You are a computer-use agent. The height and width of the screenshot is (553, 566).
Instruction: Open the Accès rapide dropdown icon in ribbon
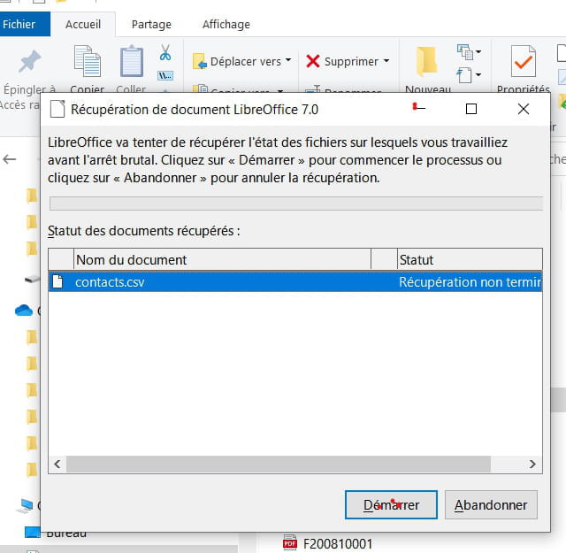tap(469, 75)
